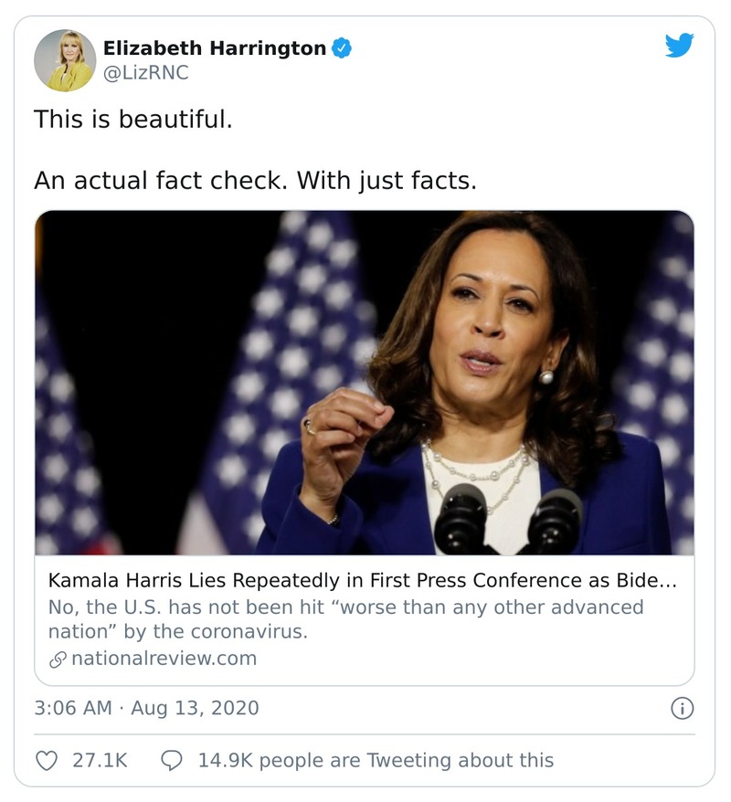This screenshot has height=802, width=731.
Task: Click the 'This is beautiful.' tweet text
Action: [133, 119]
